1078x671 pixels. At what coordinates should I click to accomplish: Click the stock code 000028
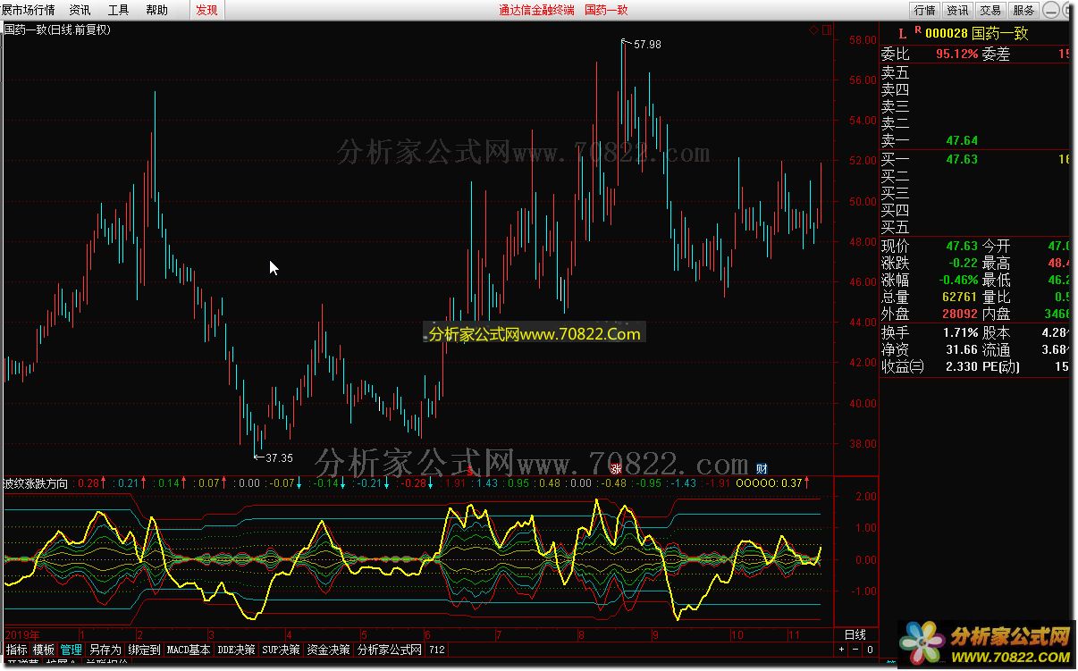click(946, 33)
